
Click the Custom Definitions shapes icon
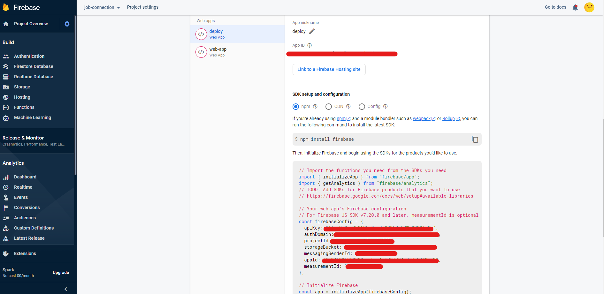(6, 228)
